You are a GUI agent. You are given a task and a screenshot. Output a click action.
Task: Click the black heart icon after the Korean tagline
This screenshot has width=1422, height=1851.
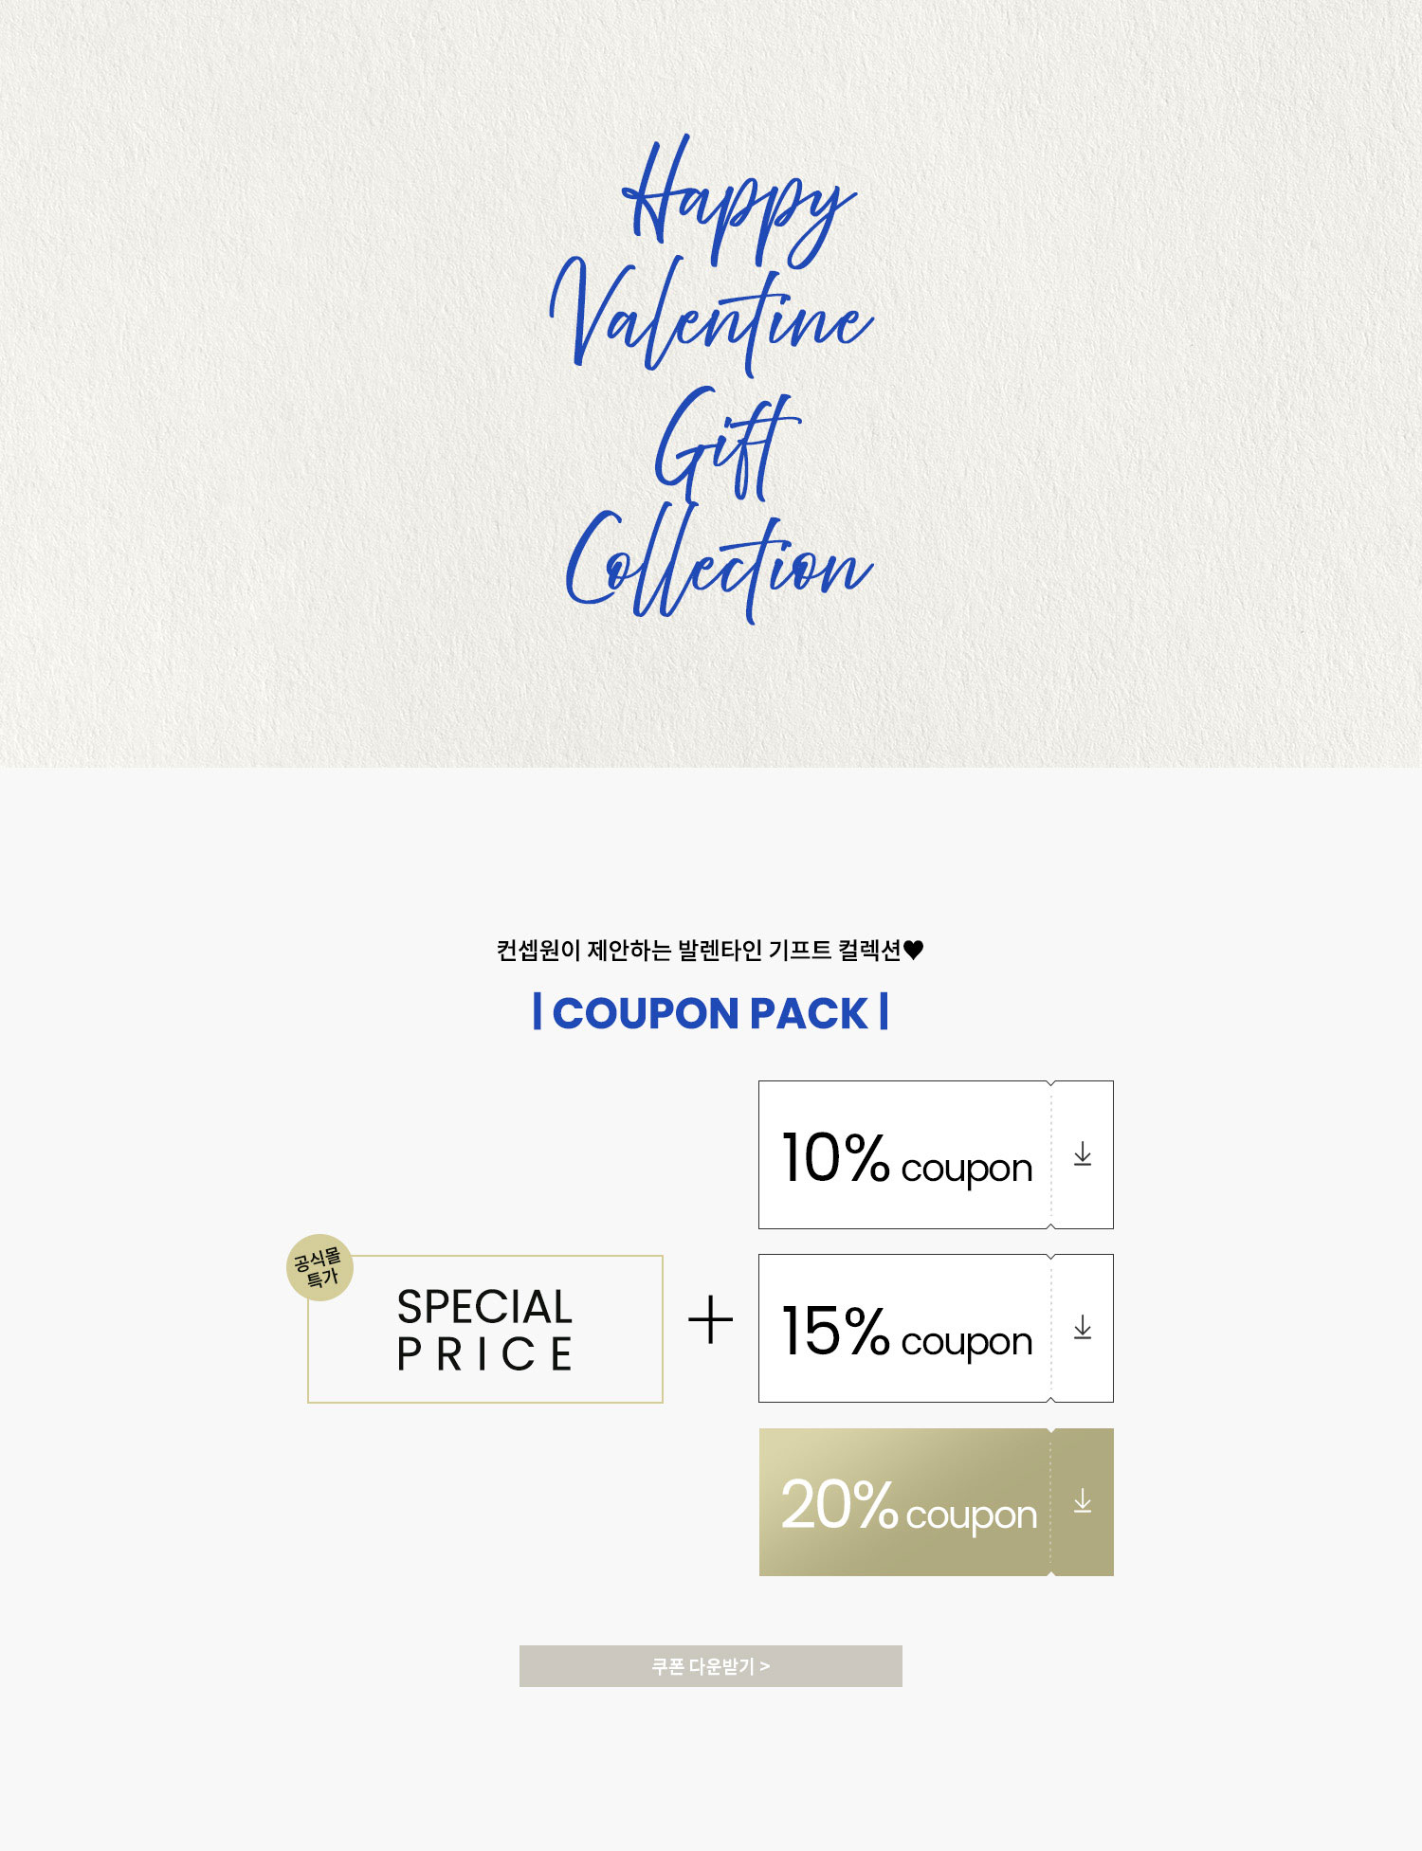click(x=913, y=950)
